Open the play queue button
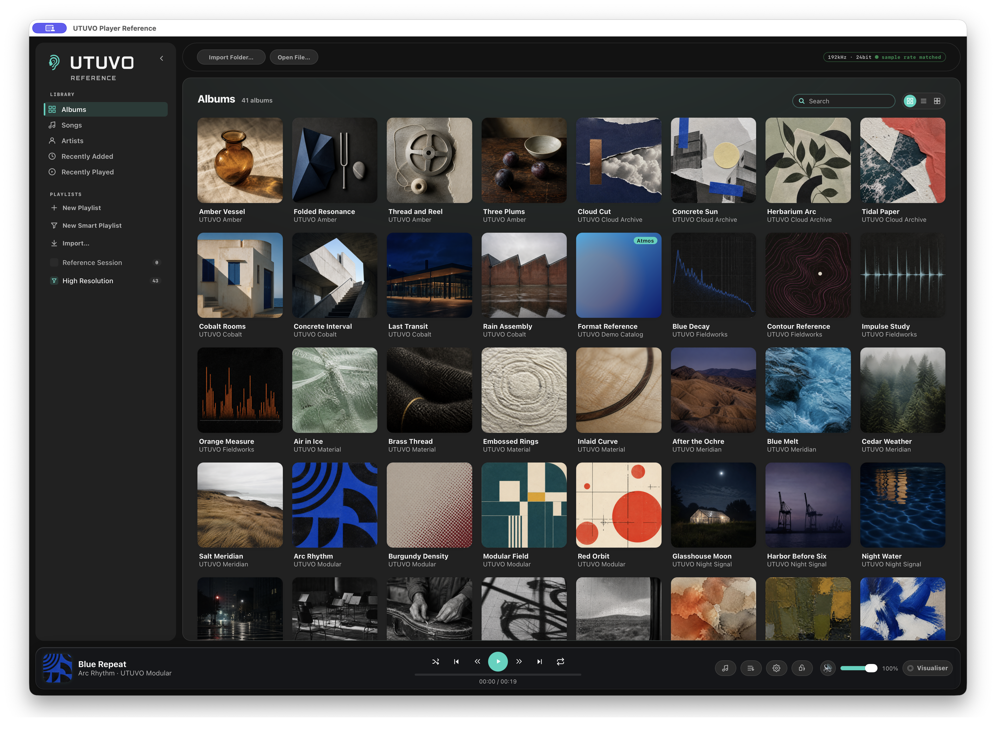This screenshot has width=996, height=734. (751, 668)
